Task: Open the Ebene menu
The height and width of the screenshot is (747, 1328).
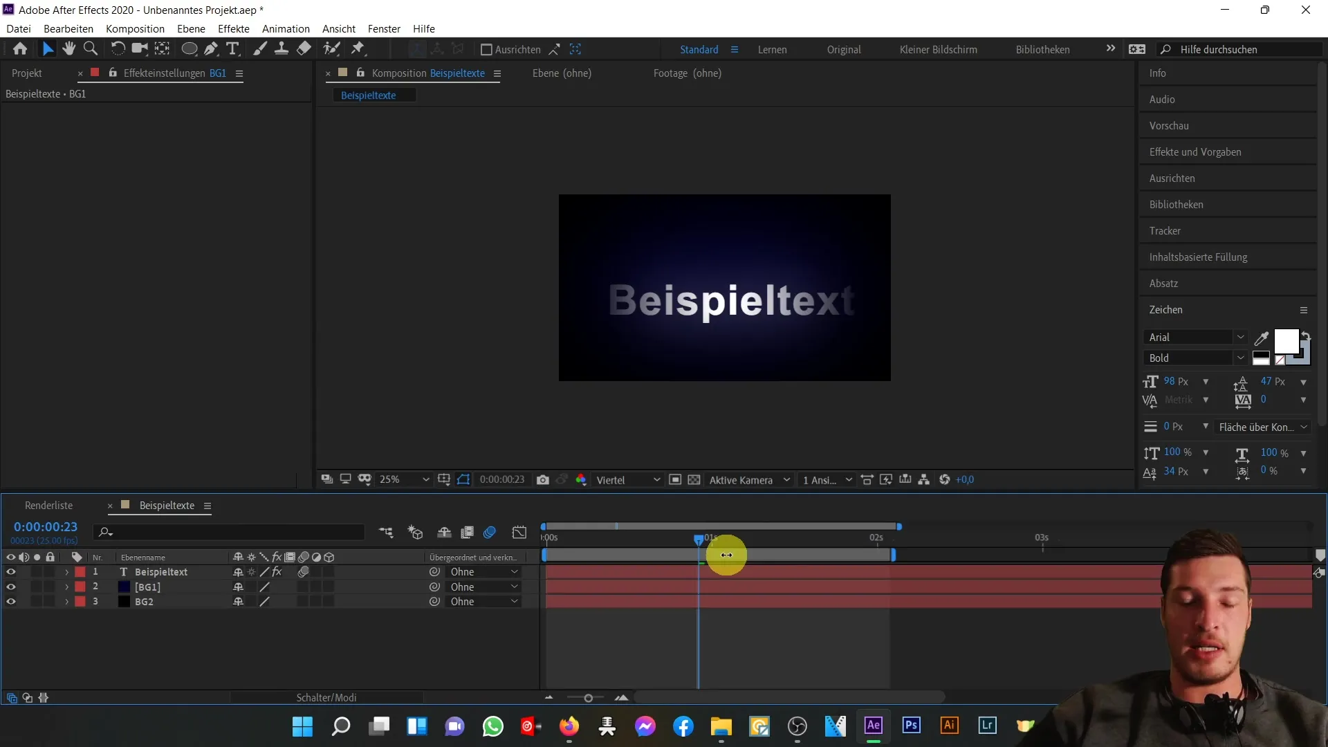Action: 191,28
